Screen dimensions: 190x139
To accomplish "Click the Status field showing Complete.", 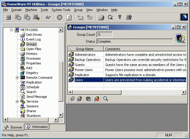I will tap(135, 41).
